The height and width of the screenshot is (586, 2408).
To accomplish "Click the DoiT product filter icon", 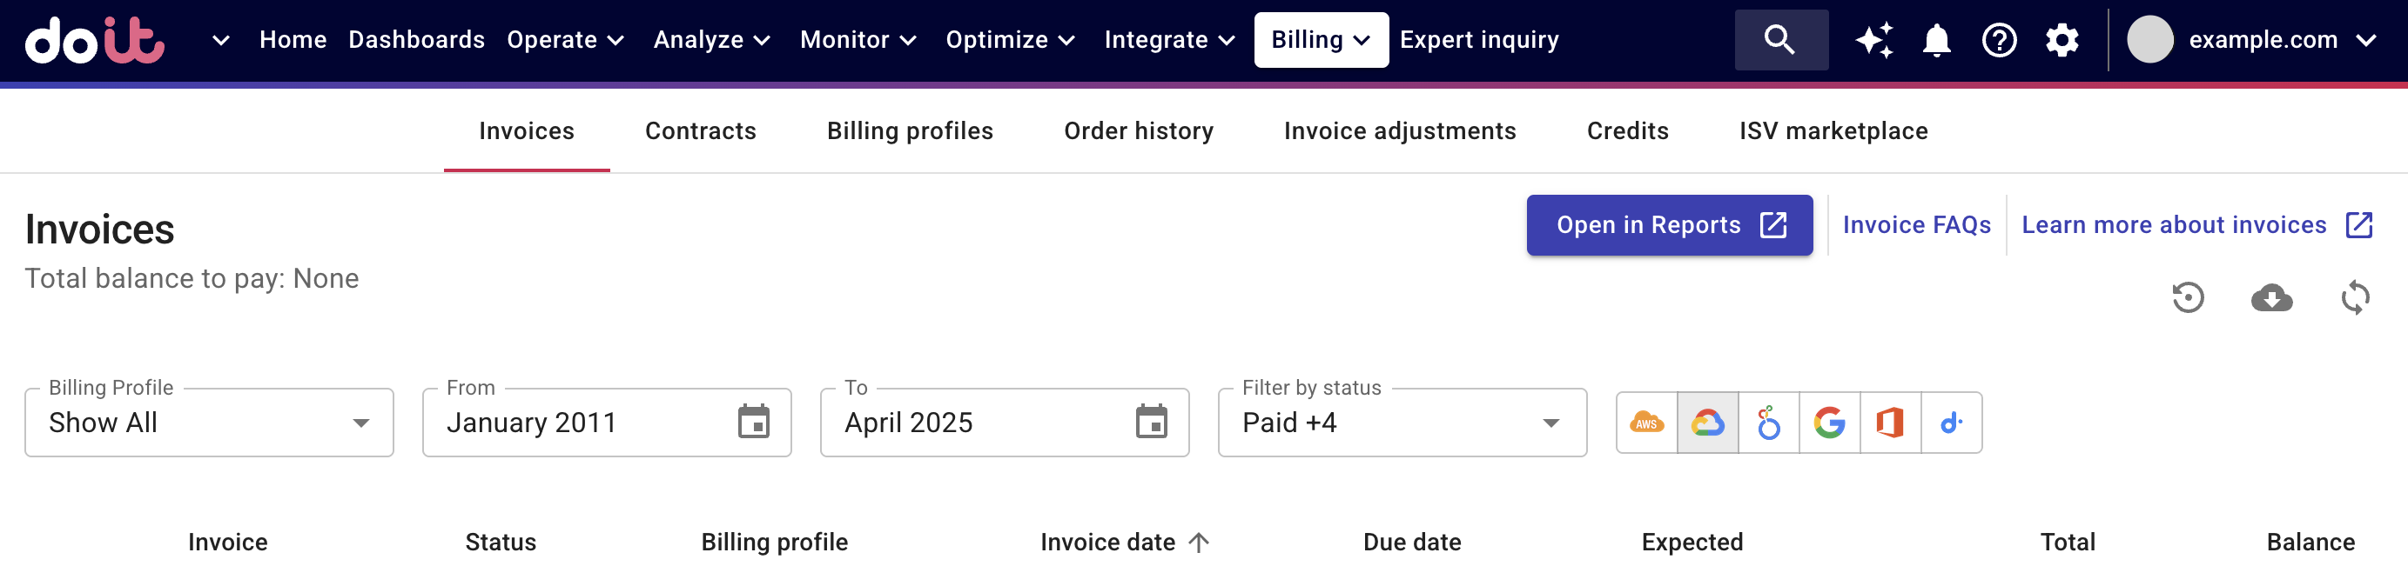I will coord(1952,422).
